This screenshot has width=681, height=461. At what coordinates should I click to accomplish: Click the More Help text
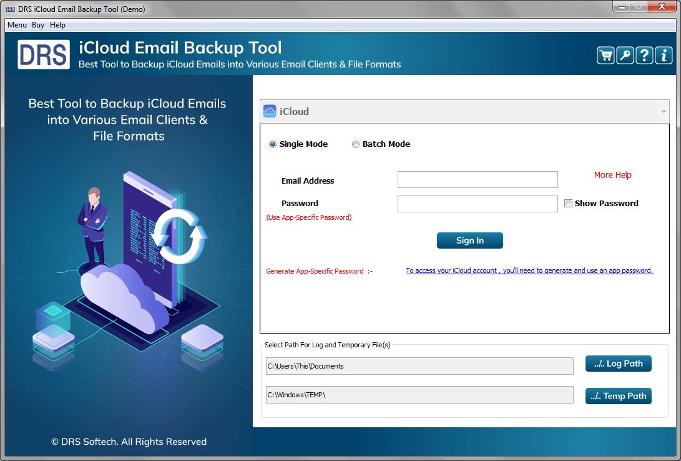click(612, 175)
